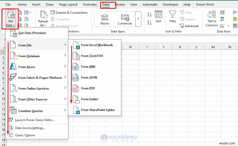This screenshot has width=238, height=146.
Task: Select the Data ribbon tab
Action: pos(106,4)
